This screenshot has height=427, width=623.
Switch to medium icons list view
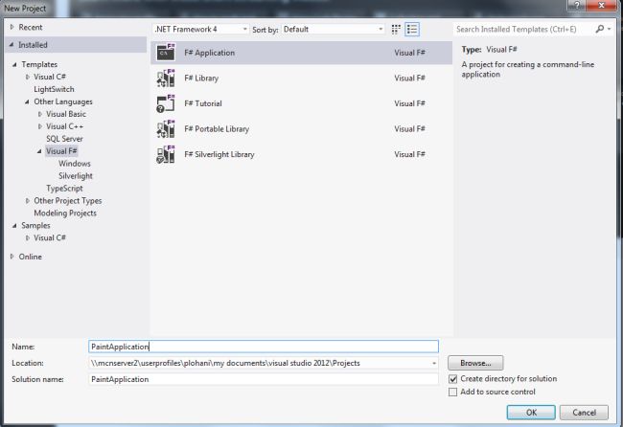point(412,30)
